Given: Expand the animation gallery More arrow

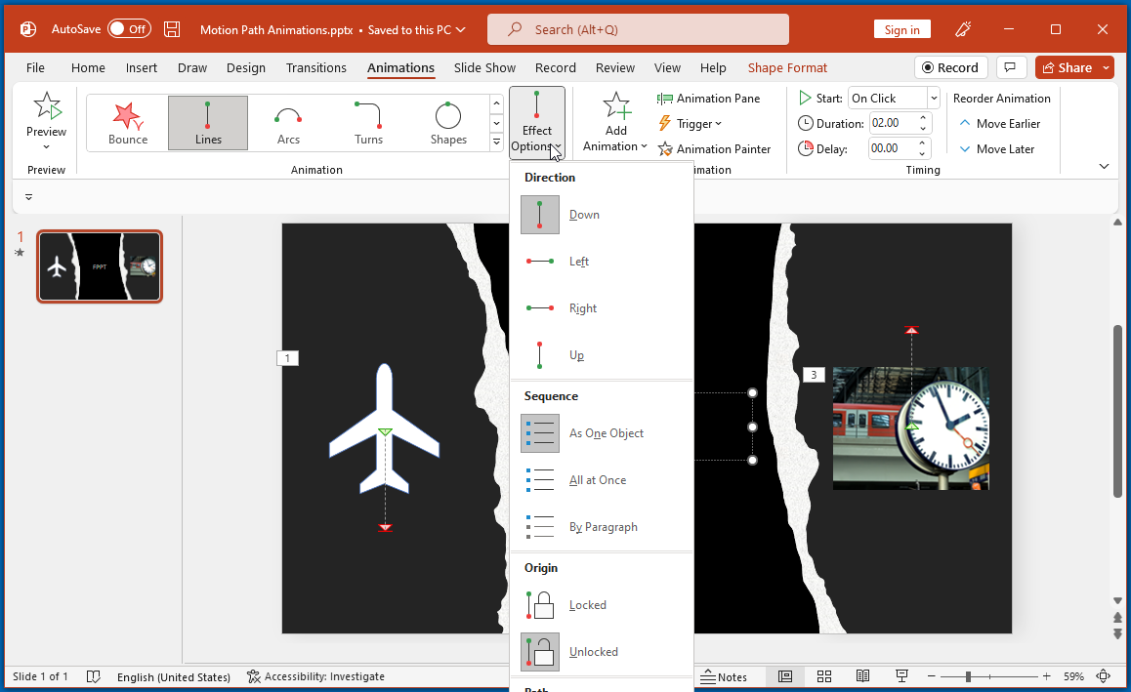Looking at the screenshot, I should [496, 142].
